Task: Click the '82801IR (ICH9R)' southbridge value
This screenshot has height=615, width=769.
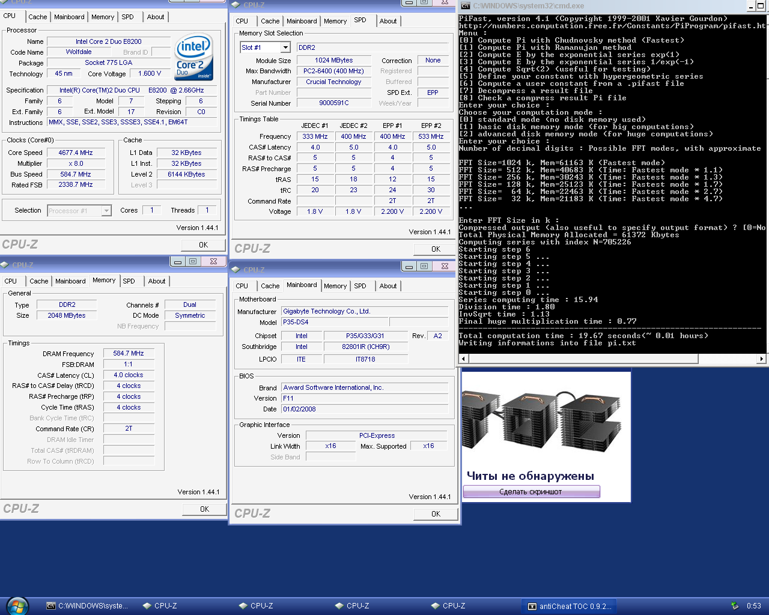Action: pyautogui.click(x=366, y=347)
